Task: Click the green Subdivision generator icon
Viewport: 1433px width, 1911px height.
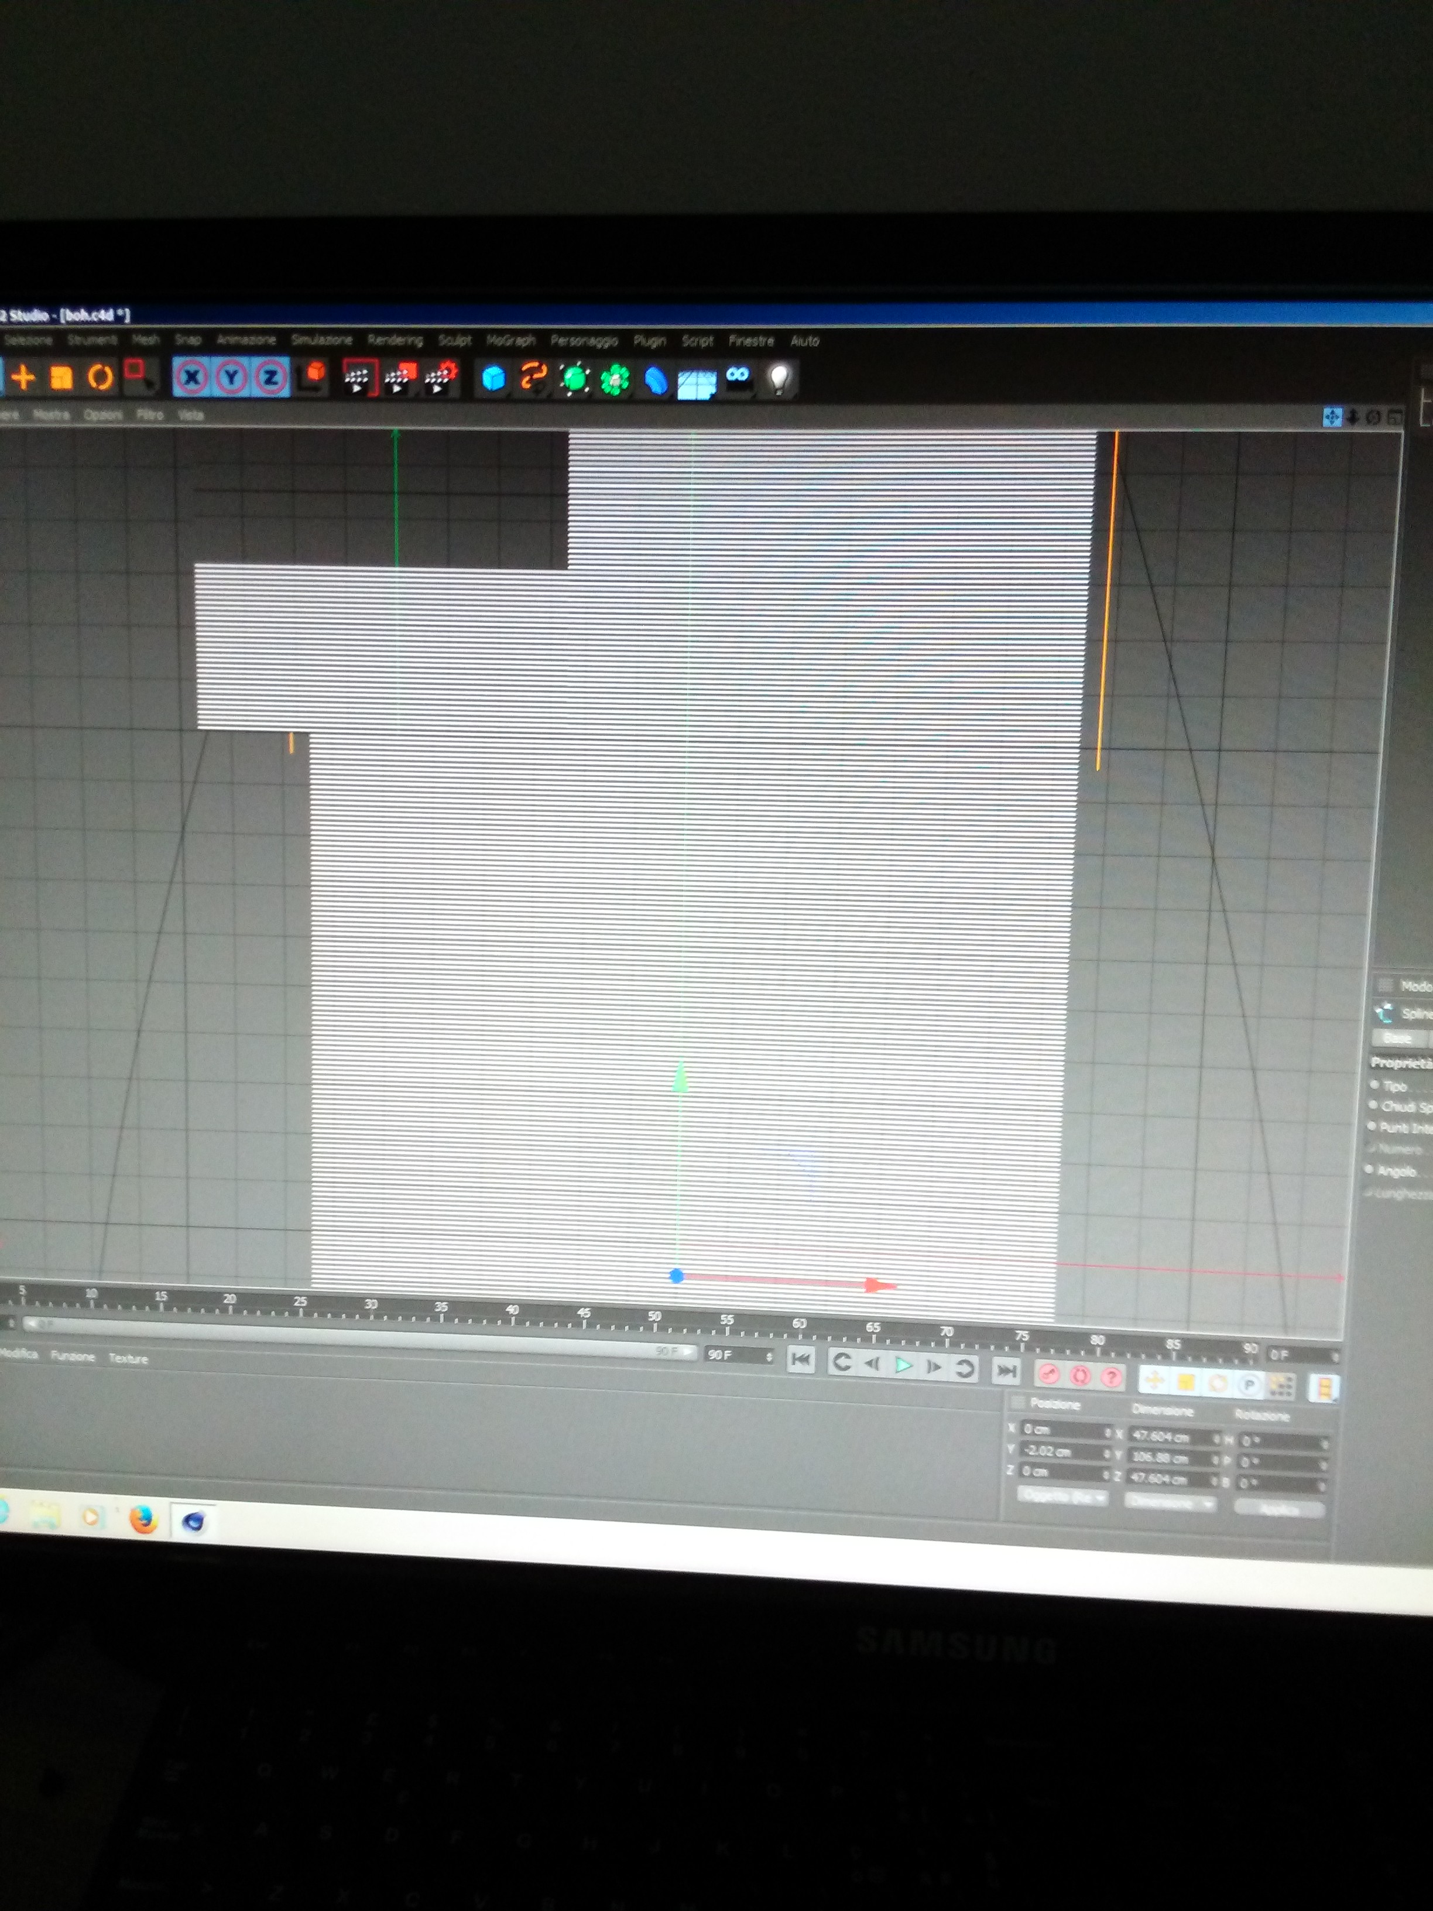Action: 574,379
